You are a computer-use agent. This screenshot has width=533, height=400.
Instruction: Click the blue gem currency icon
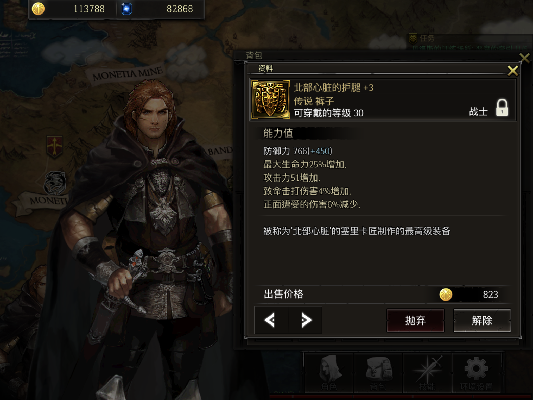click(x=126, y=9)
